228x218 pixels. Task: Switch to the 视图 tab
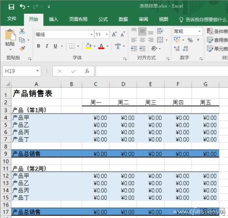[x=163, y=19]
